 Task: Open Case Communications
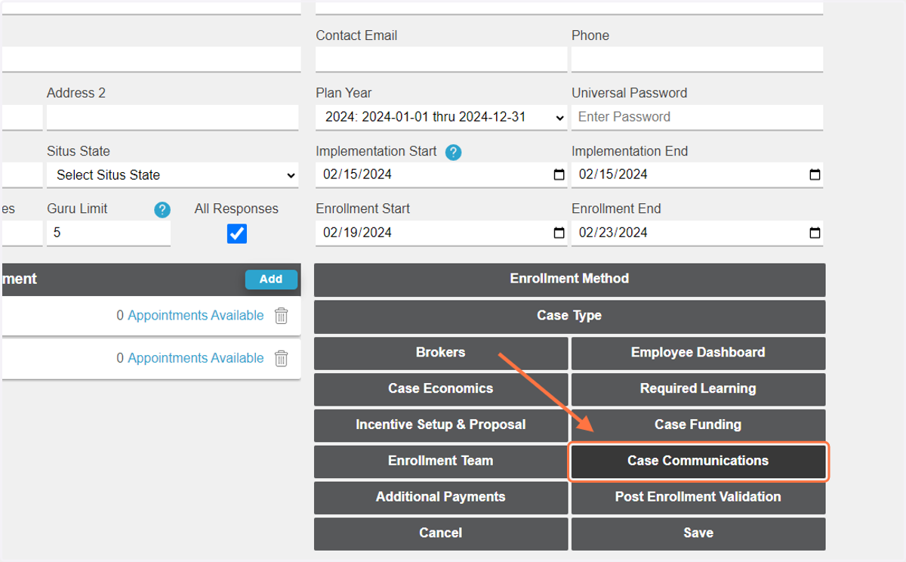(x=698, y=462)
